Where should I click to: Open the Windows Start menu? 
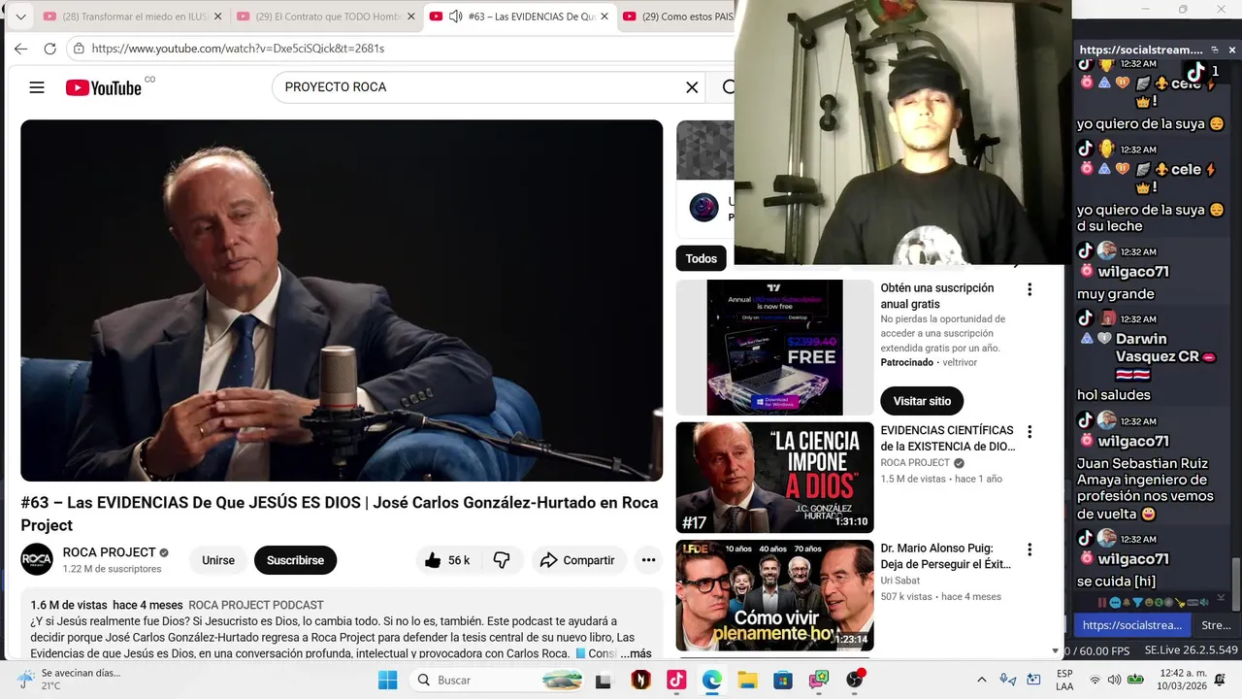click(x=387, y=680)
